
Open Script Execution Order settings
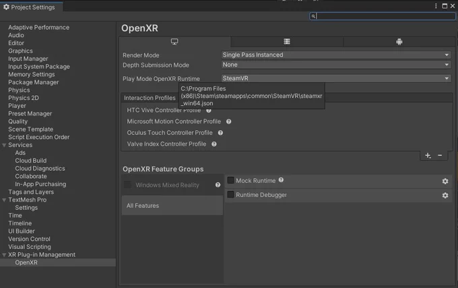tap(39, 137)
